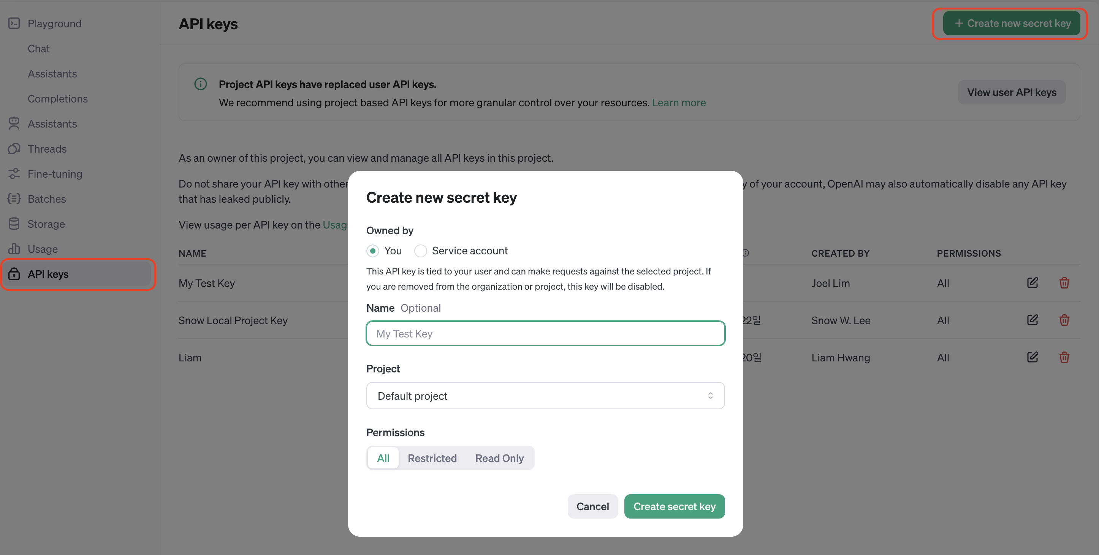Screen dimensions: 1099x555
Task: Click the Create secret key button
Action: 674,506
